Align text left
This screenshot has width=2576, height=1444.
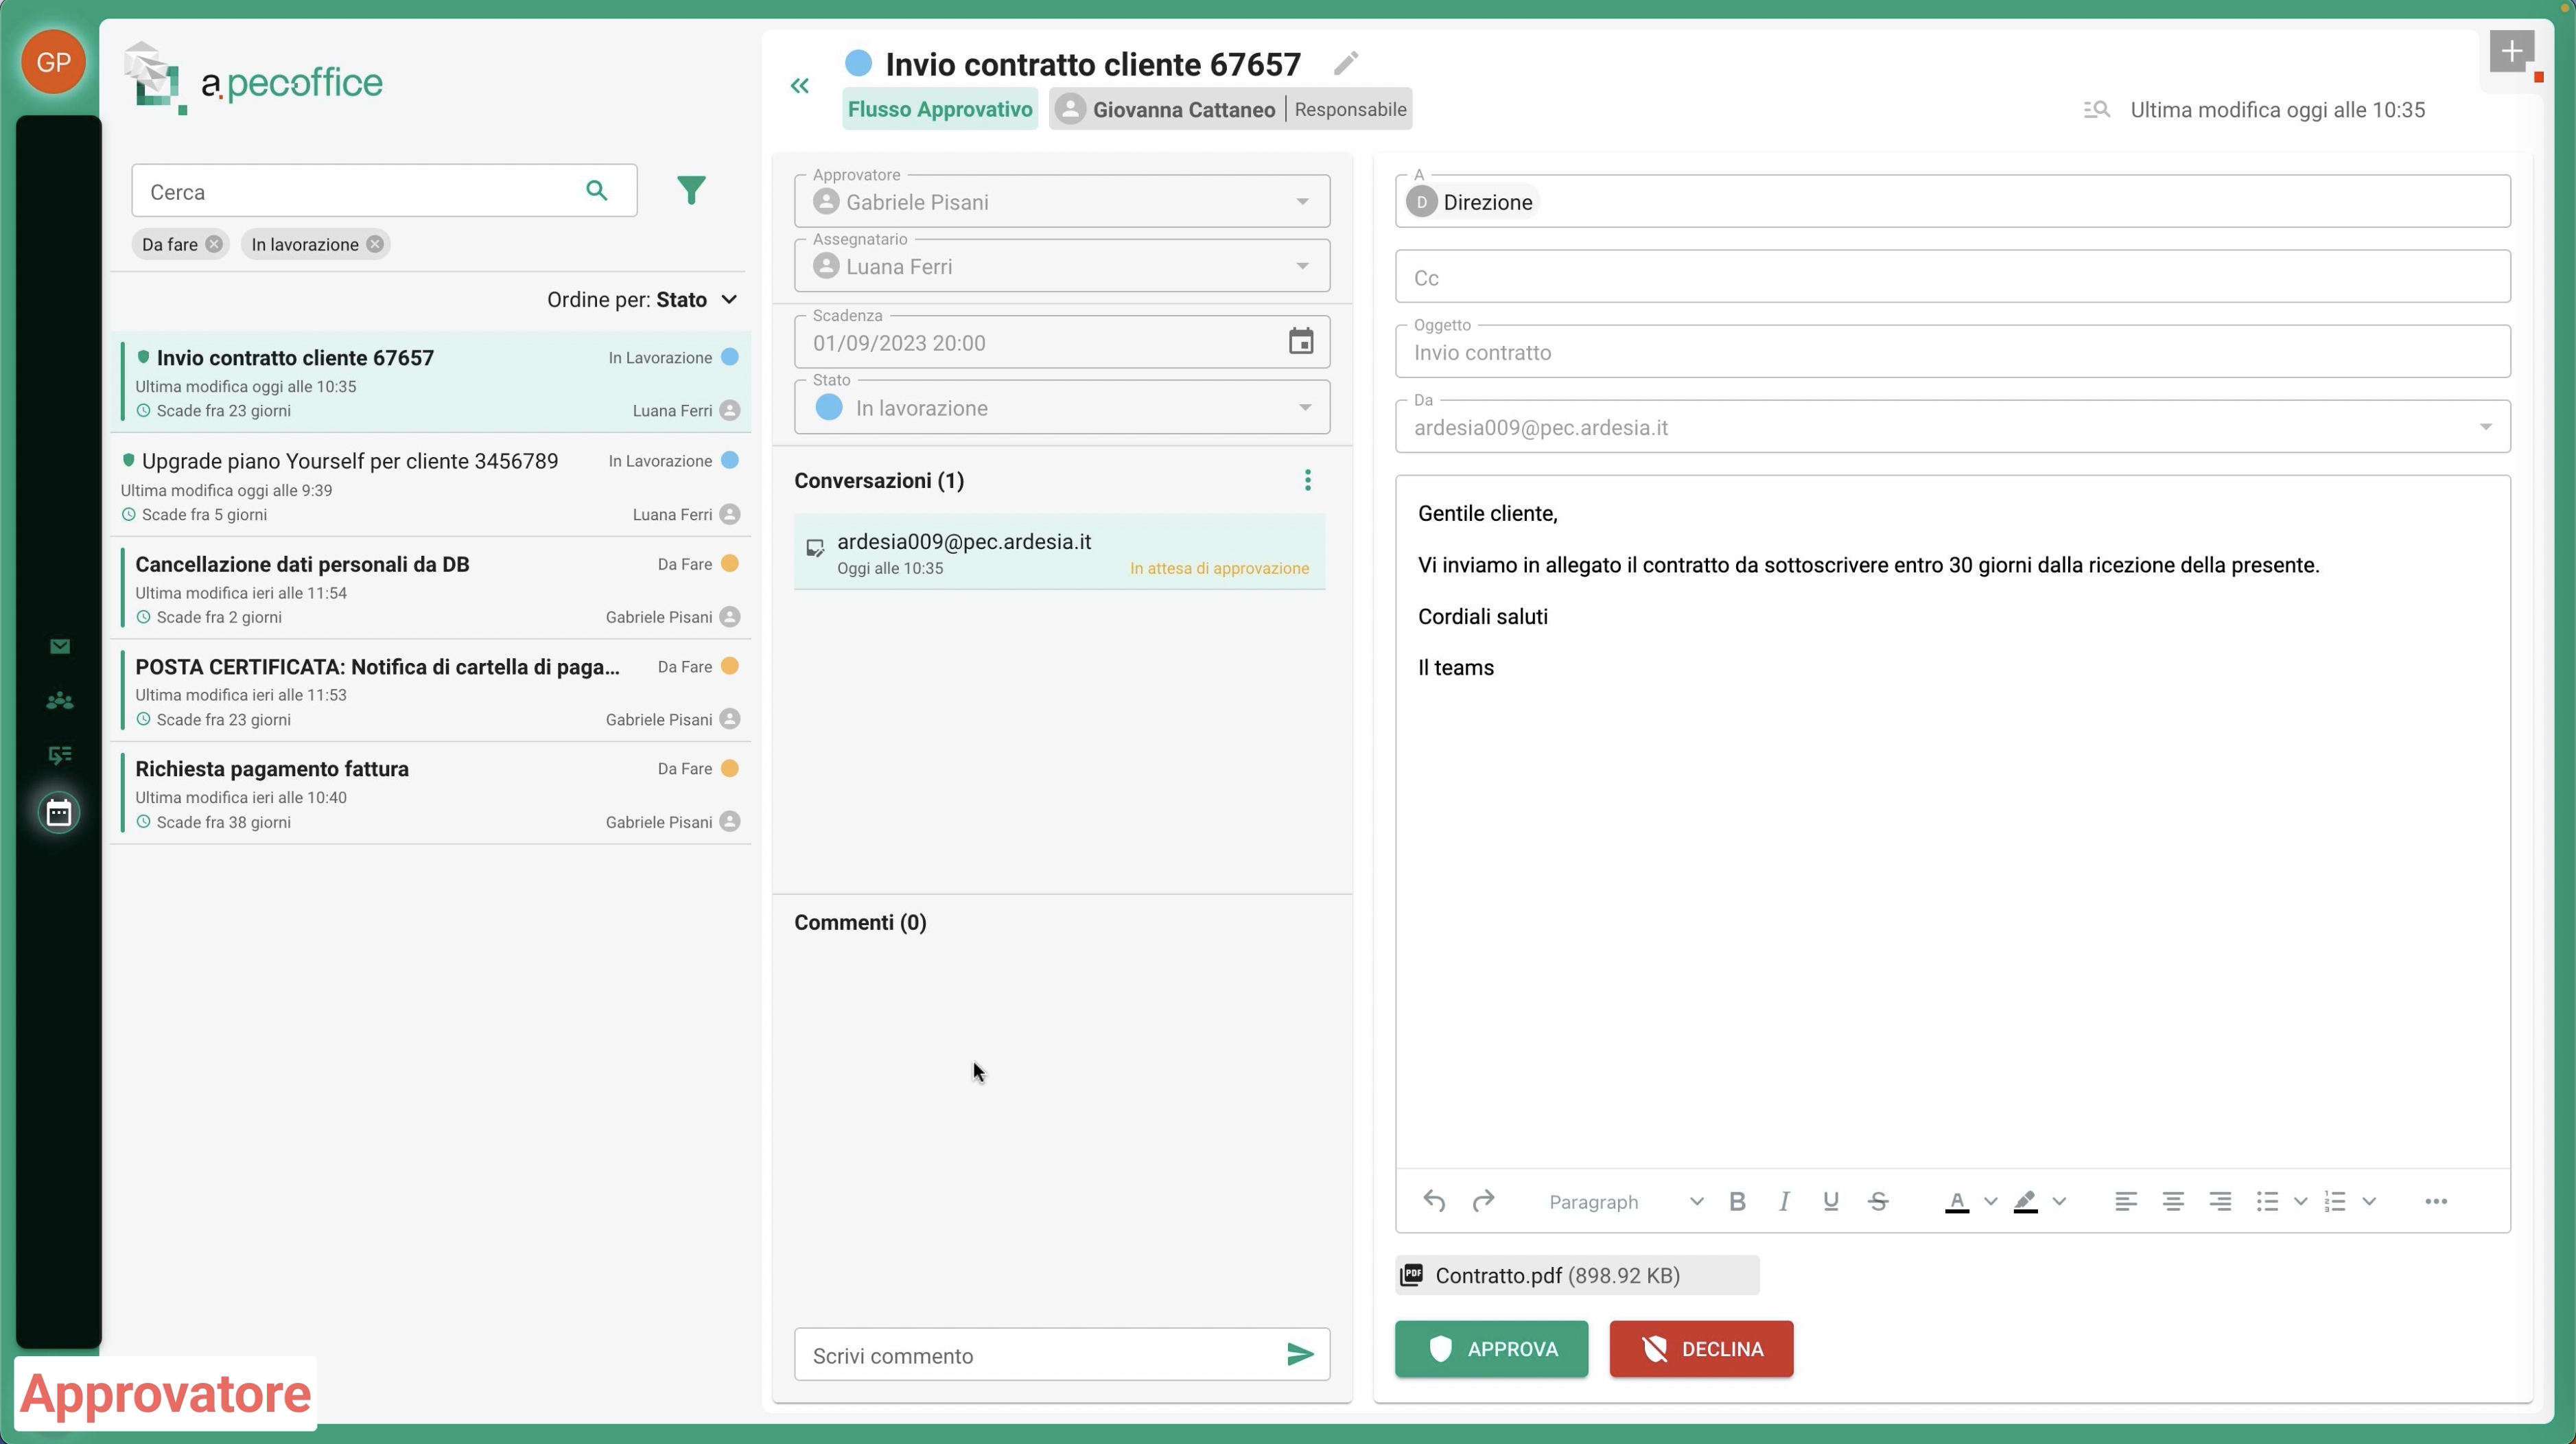click(2126, 1202)
